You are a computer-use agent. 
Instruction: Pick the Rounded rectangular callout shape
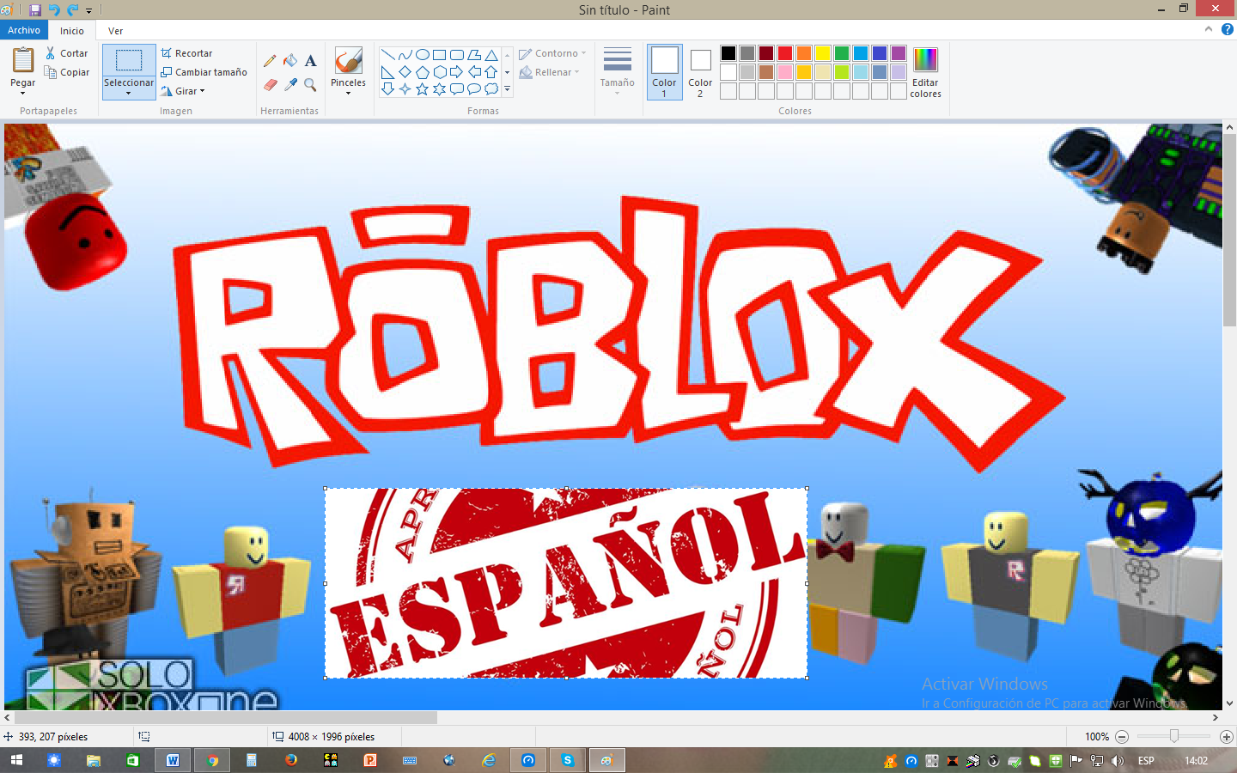click(456, 88)
